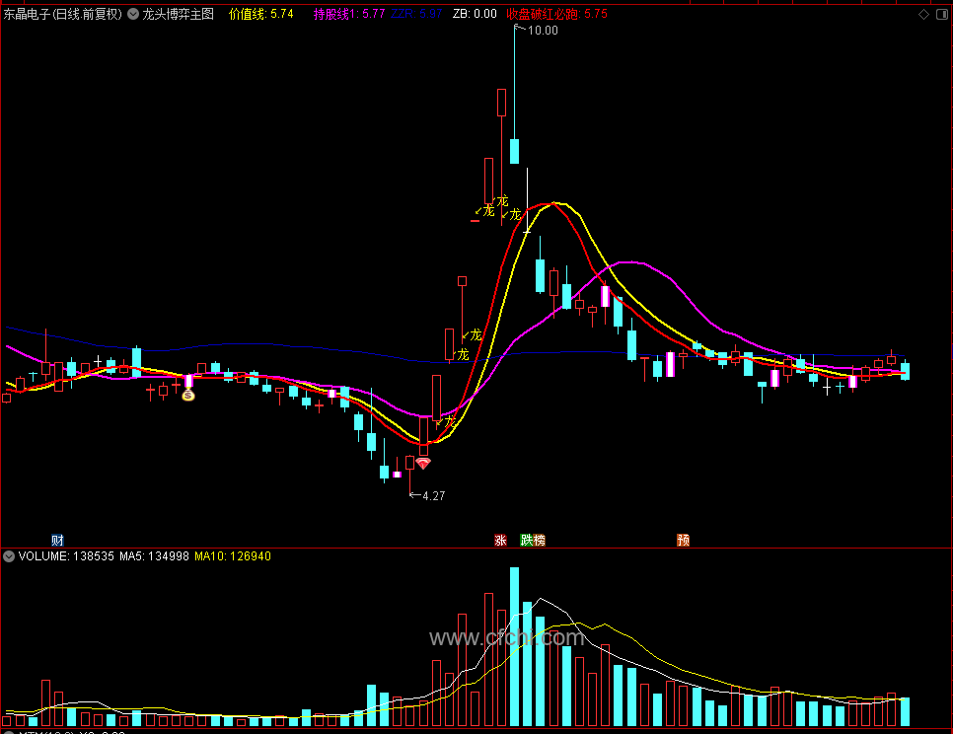
Task: Click the 10.00 high price label
Action: click(543, 31)
